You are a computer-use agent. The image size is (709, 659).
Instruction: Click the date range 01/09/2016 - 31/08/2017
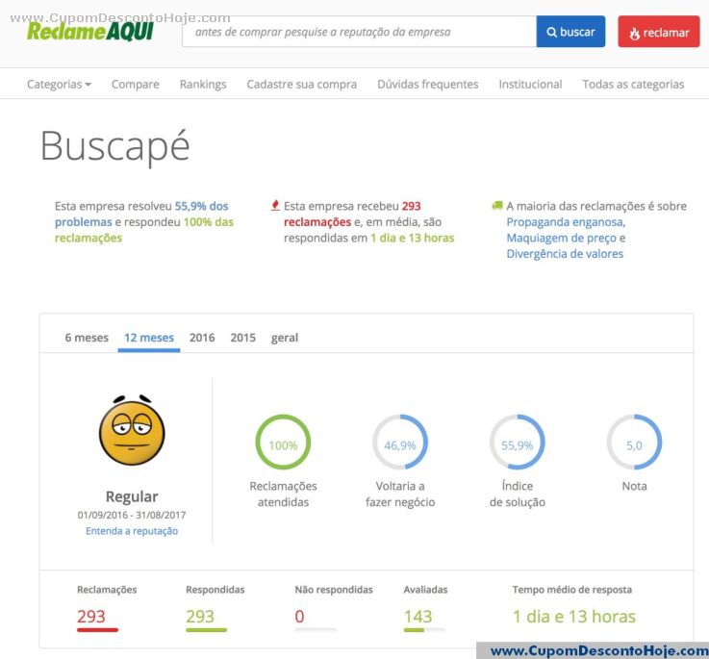coord(132,515)
